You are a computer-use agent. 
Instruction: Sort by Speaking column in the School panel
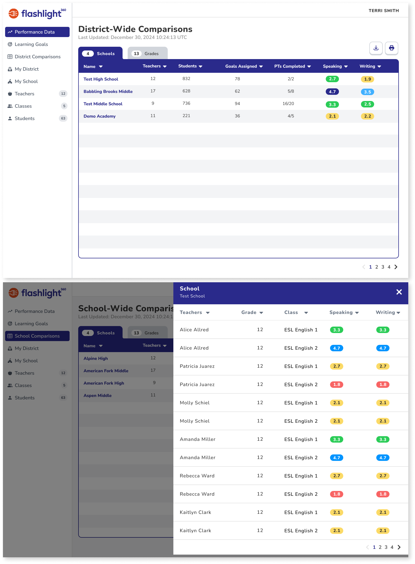pos(344,312)
